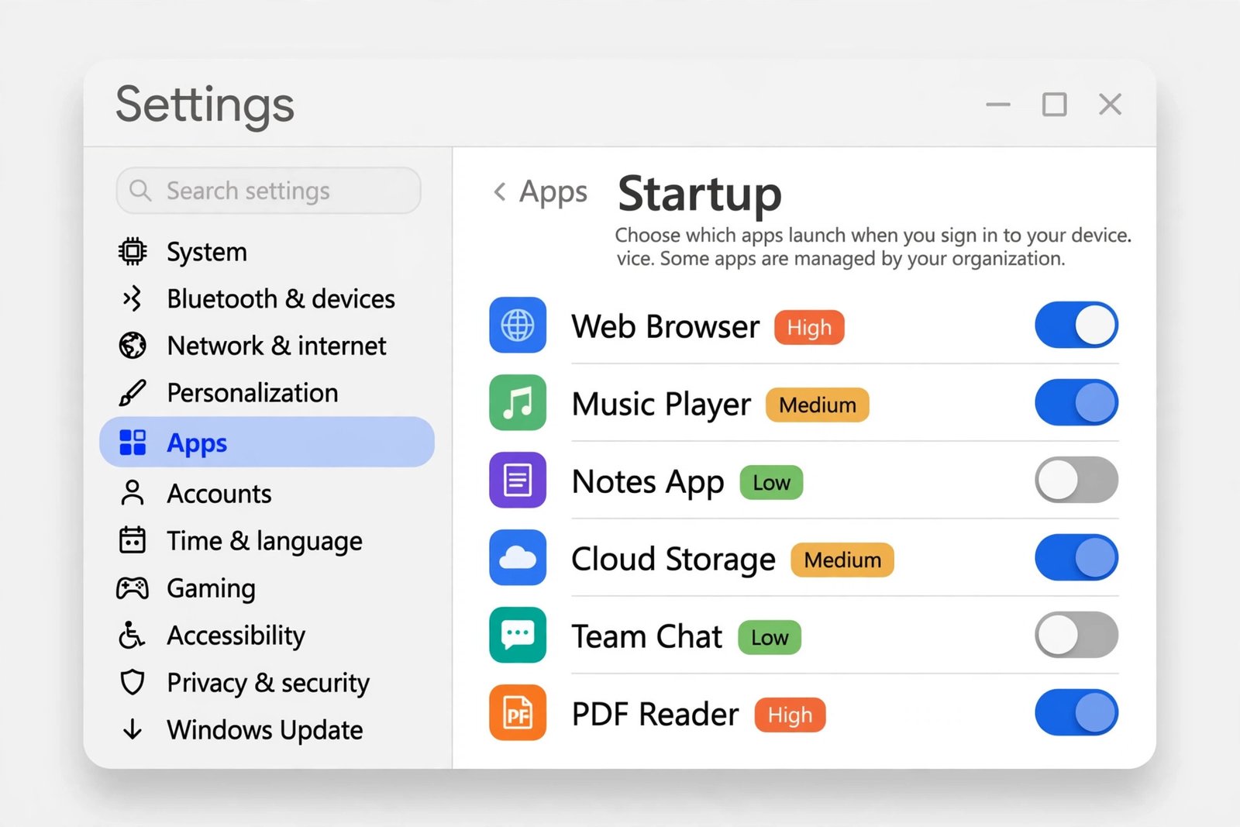The height and width of the screenshot is (827, 1240).
Task: Click the Search settings field
Action: point(268,190)
